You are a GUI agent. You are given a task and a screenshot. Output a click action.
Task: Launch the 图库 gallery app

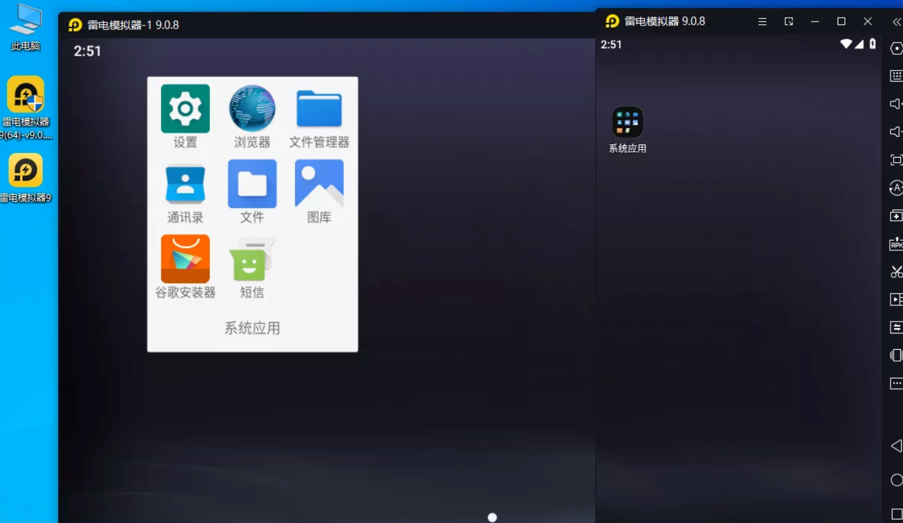coord(319,190)
